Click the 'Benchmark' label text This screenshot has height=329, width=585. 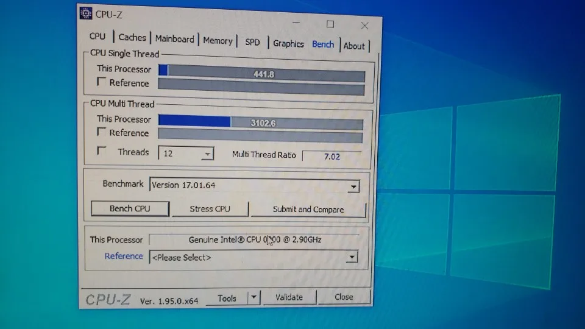(122, 183)
